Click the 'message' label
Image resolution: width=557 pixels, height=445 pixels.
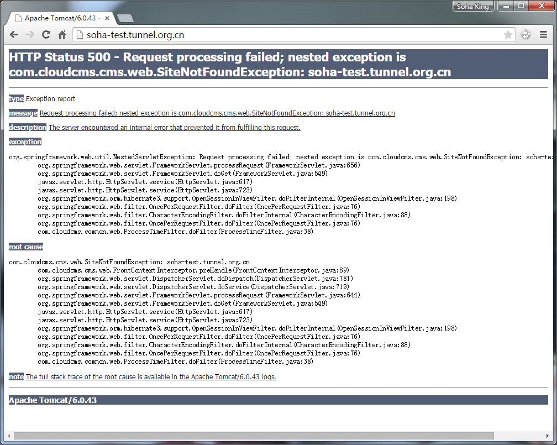pyautogui.click(x=23, y=113)
